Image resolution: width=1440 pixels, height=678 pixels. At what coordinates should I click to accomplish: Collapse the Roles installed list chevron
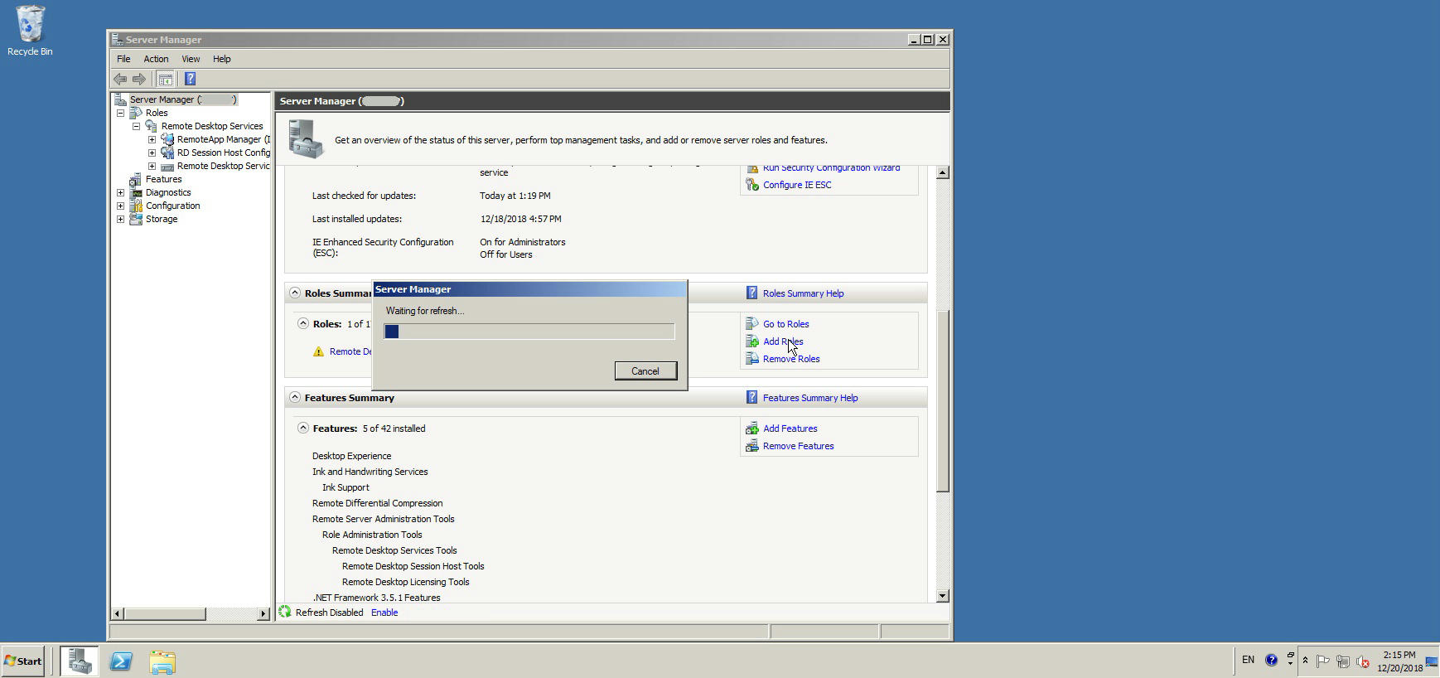(x=303, y=323)
